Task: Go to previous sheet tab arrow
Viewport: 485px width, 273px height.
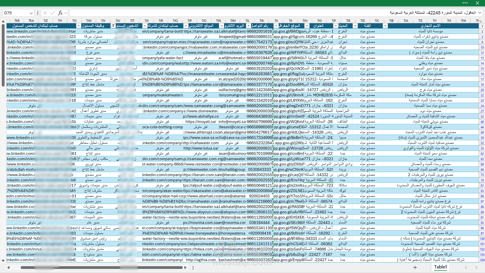Action: point(466,267)
